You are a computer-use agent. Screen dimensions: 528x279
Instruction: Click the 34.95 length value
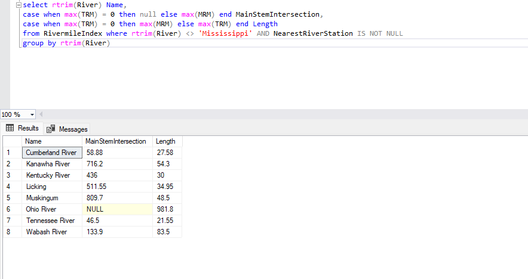(167, 187)
